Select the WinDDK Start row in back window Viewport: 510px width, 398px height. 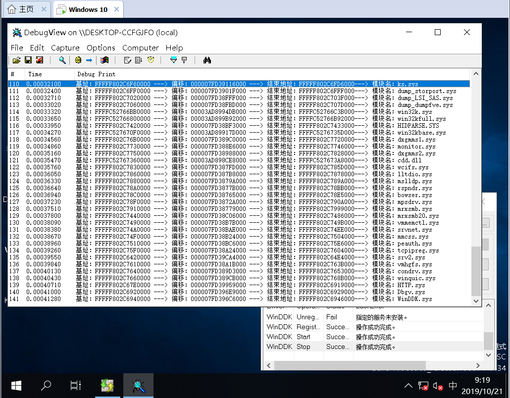(x=373, y=337)
